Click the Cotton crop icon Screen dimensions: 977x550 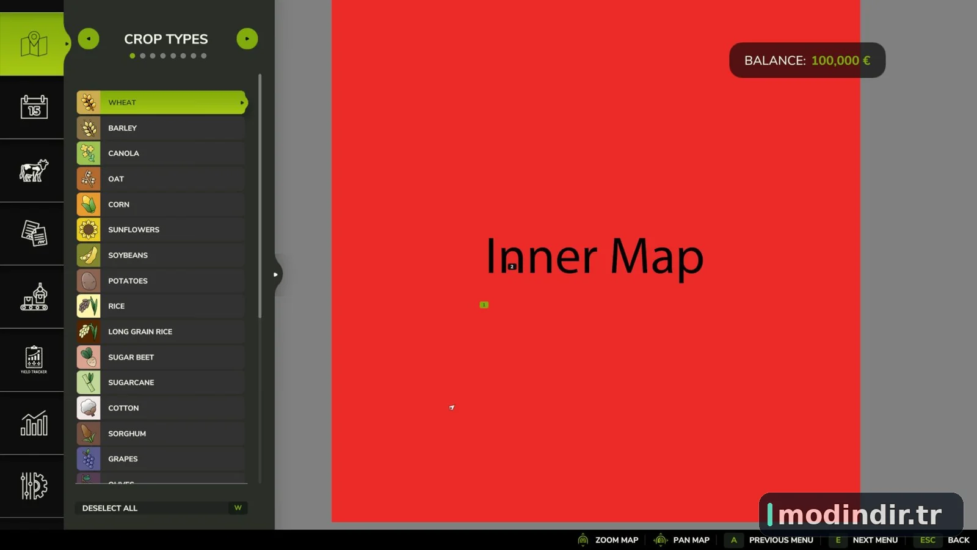tap(89, 408)
